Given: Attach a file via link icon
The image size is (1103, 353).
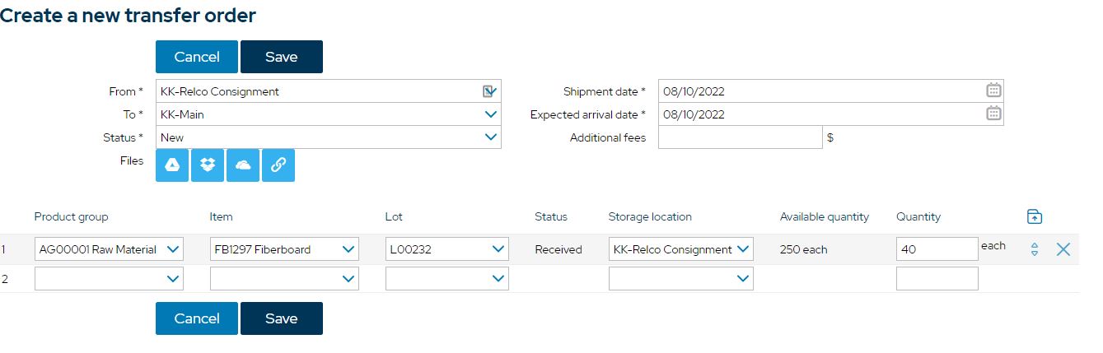Looking at the screenshot, I should [x=278, y=165].
